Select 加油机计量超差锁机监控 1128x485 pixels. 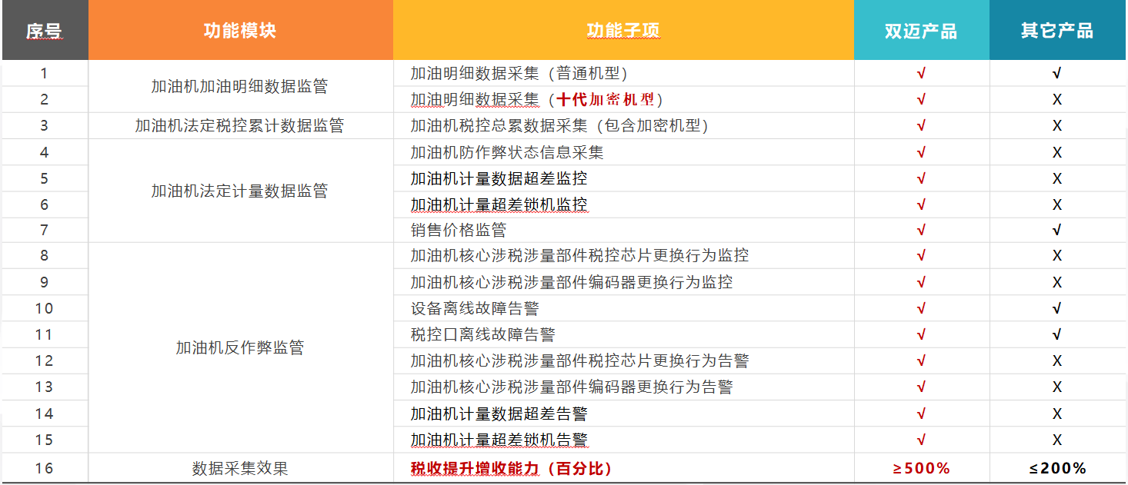(x=499, y=204)
